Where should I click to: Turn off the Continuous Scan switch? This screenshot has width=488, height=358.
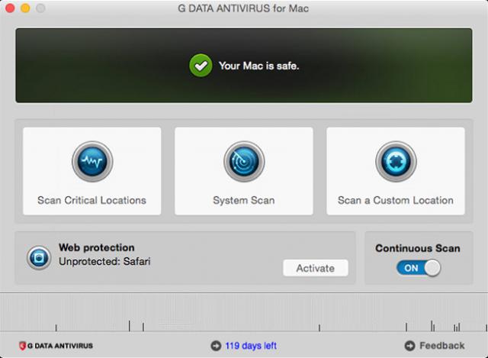419,268
